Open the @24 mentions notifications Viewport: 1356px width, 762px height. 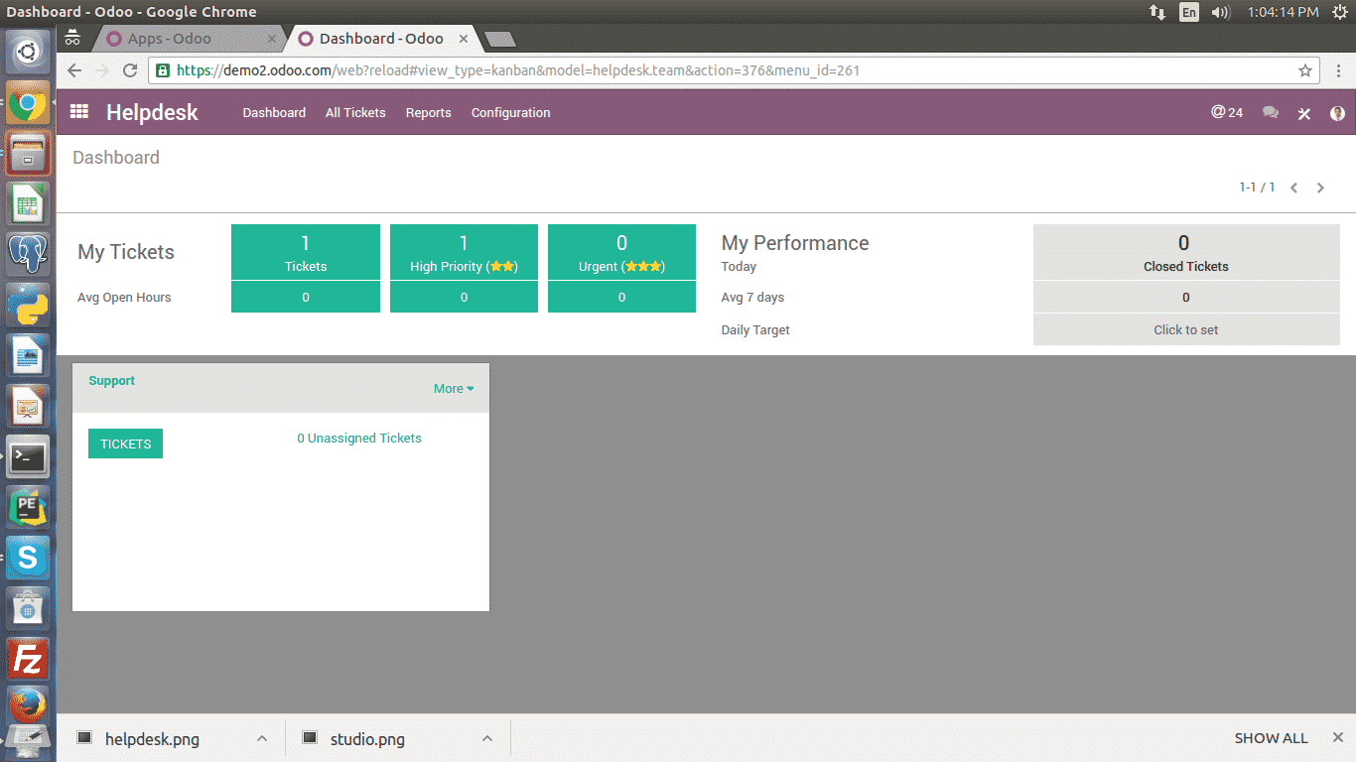pos(1227,112)
